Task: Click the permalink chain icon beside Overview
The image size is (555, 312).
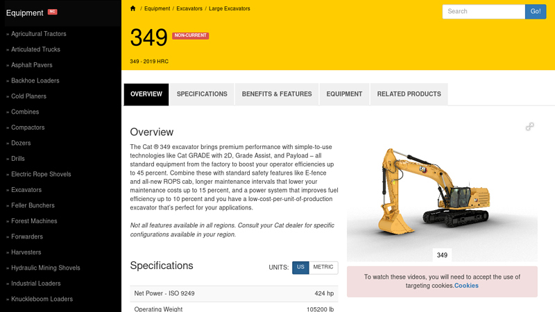Action: 529,127
